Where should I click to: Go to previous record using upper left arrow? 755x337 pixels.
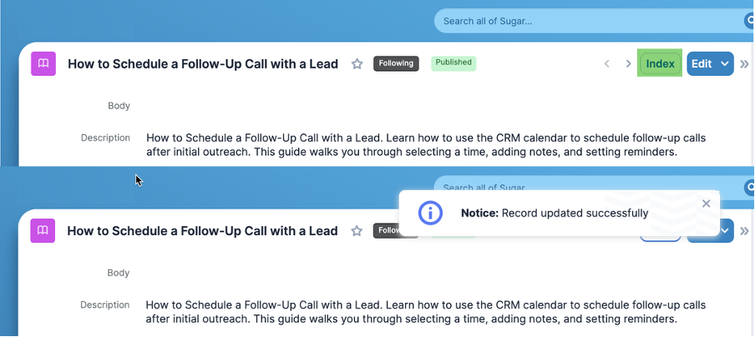click(x=607, y=63)
